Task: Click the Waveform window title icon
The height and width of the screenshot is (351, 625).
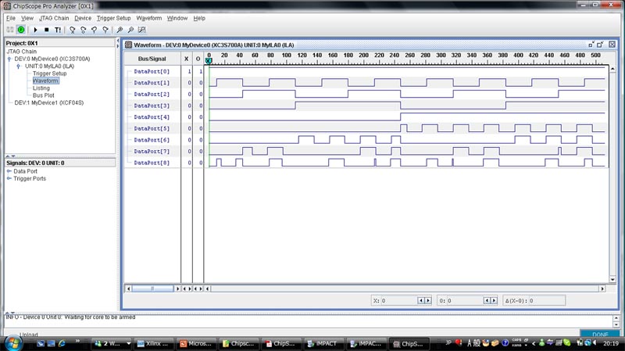Action: pyautogui.click(x=128, y=45)
